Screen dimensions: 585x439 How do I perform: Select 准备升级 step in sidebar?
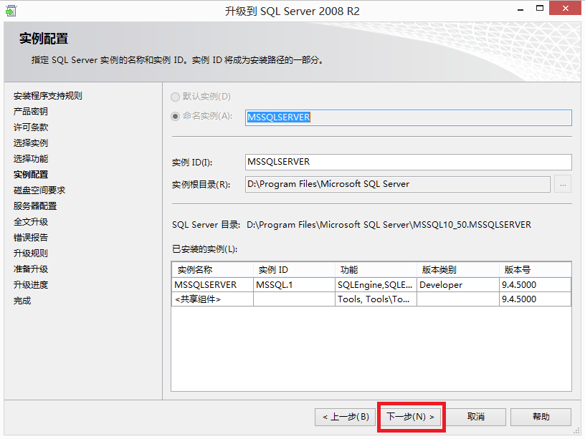point(31,269)
